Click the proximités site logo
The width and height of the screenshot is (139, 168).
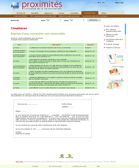point(42,5)
